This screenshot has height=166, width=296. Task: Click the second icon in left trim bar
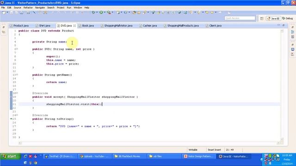point(4,32)
